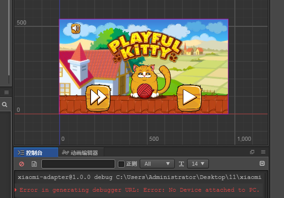The image size is (284, 198).
Task: Pop out the console panel window icon
Action: click(x=252, y=152)
